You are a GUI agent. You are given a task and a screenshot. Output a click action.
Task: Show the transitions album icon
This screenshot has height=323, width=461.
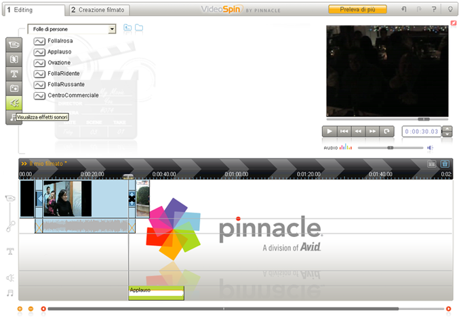coord(14,60)
